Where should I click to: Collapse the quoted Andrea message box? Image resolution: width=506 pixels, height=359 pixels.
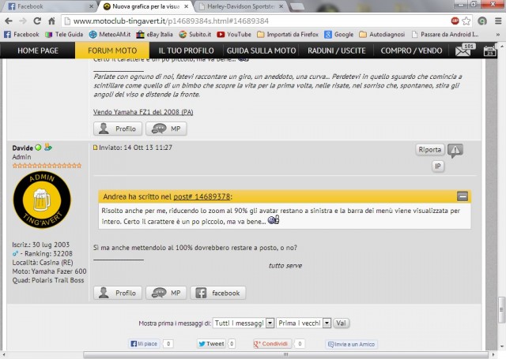[x=463, y=196]
